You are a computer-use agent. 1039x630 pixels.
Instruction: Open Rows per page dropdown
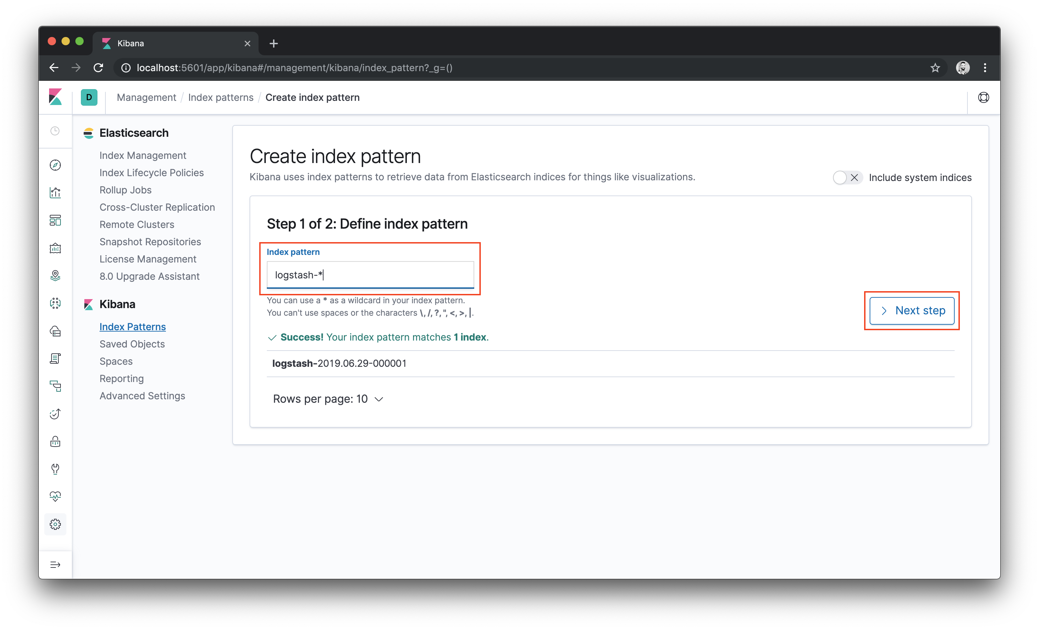[328, 399]
